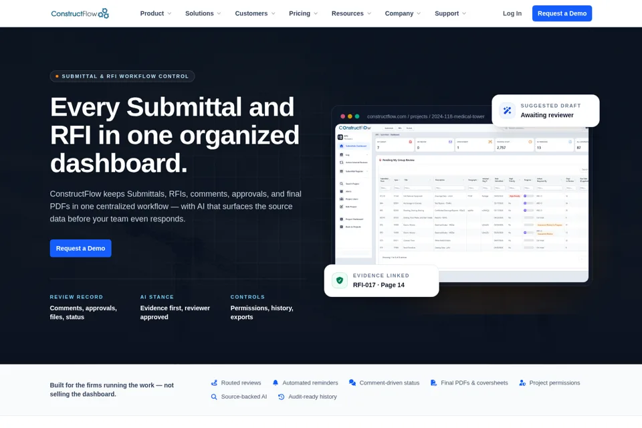
Task: Click the dashboard screenshot preview image
Action: click(x=461, y=203)
